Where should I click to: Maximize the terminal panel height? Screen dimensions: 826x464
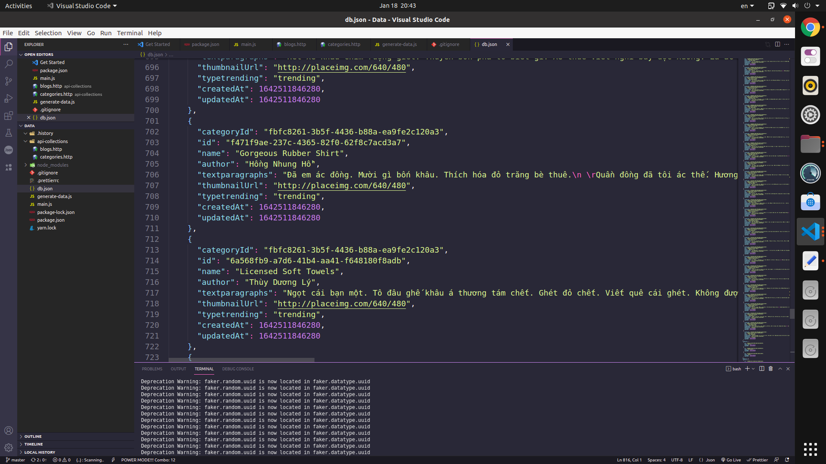coord(780,369)
